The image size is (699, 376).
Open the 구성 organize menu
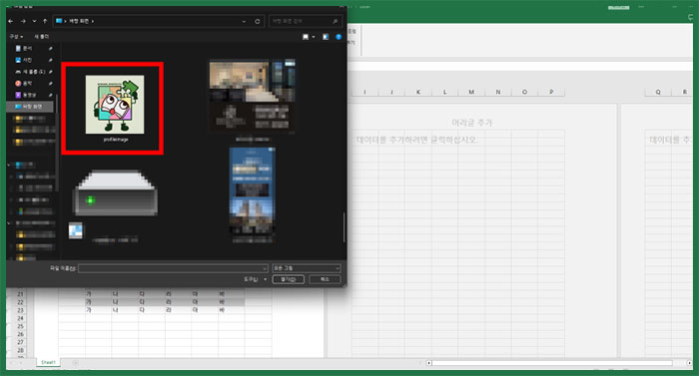[16, 37]
